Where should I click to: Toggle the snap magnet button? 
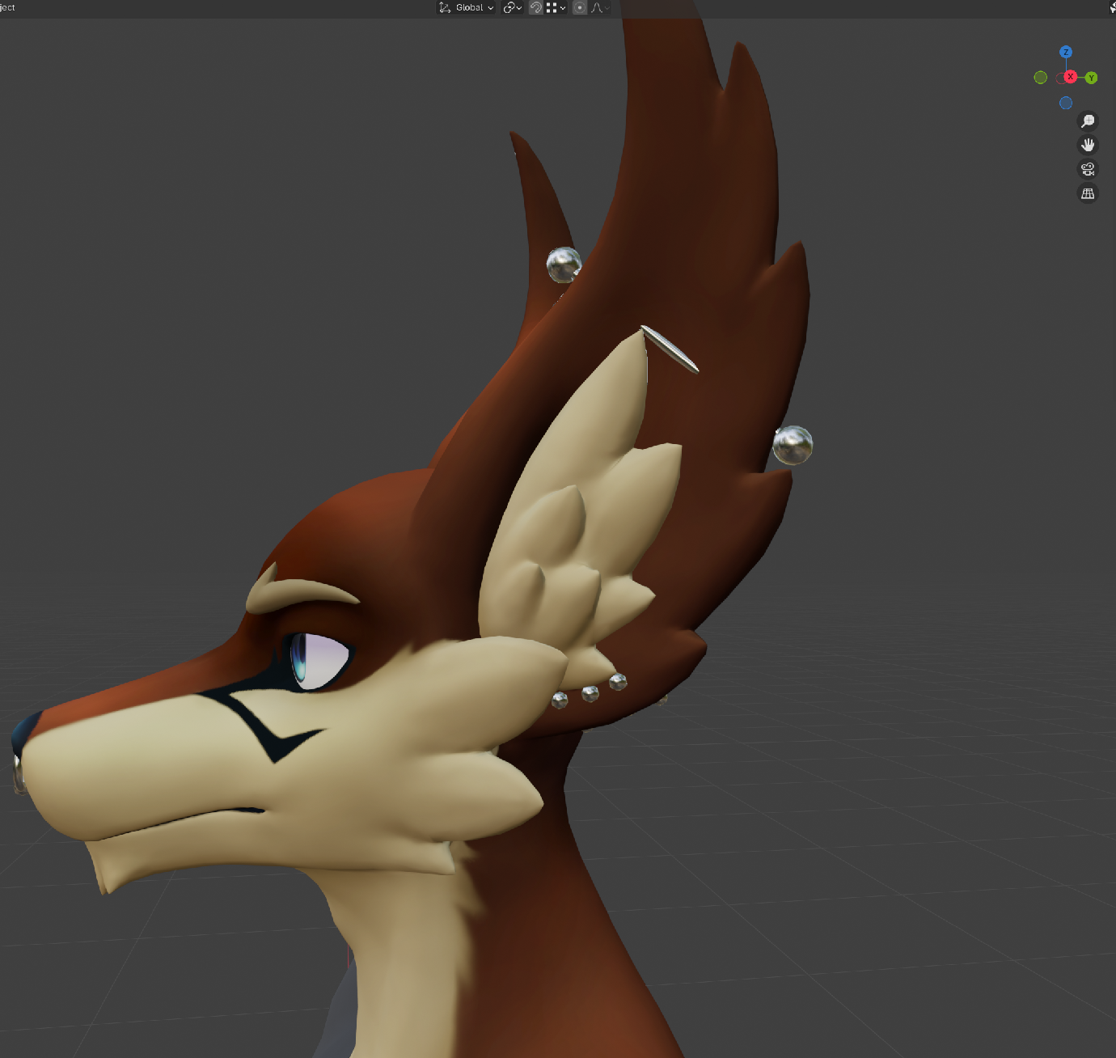click(x=535, y=8)
